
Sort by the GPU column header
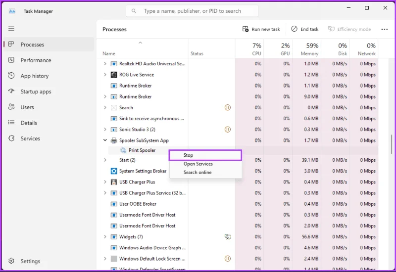(x=278, y=48)
